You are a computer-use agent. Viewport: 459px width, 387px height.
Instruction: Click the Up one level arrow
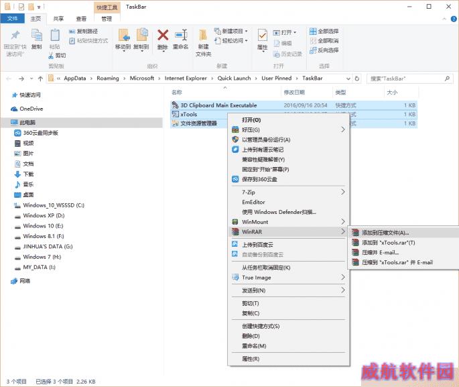40,78
